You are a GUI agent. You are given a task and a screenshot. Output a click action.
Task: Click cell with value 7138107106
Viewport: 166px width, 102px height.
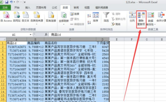(x=16, y=92)
